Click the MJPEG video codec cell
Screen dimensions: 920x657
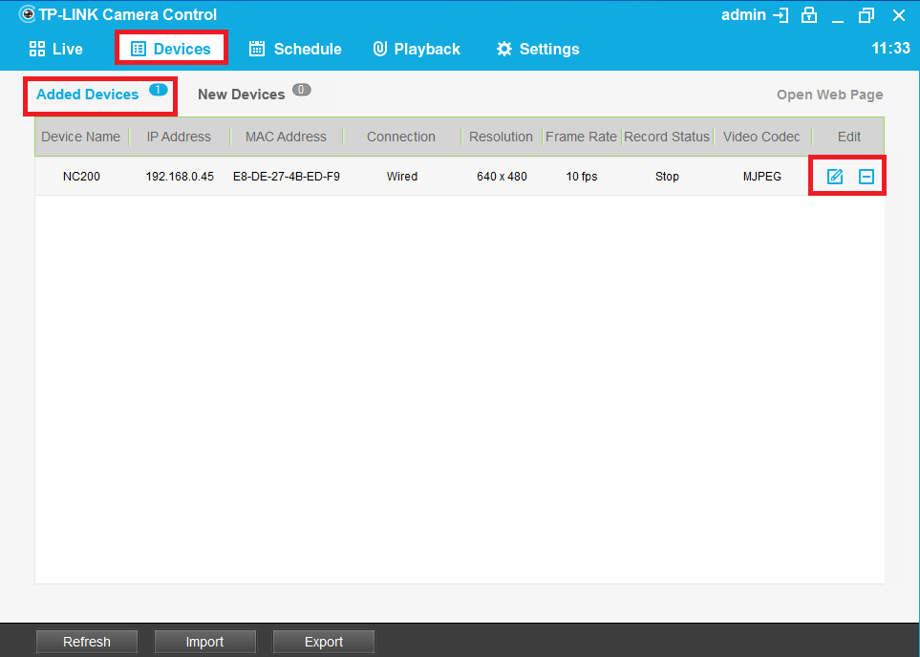coord(762,177)
